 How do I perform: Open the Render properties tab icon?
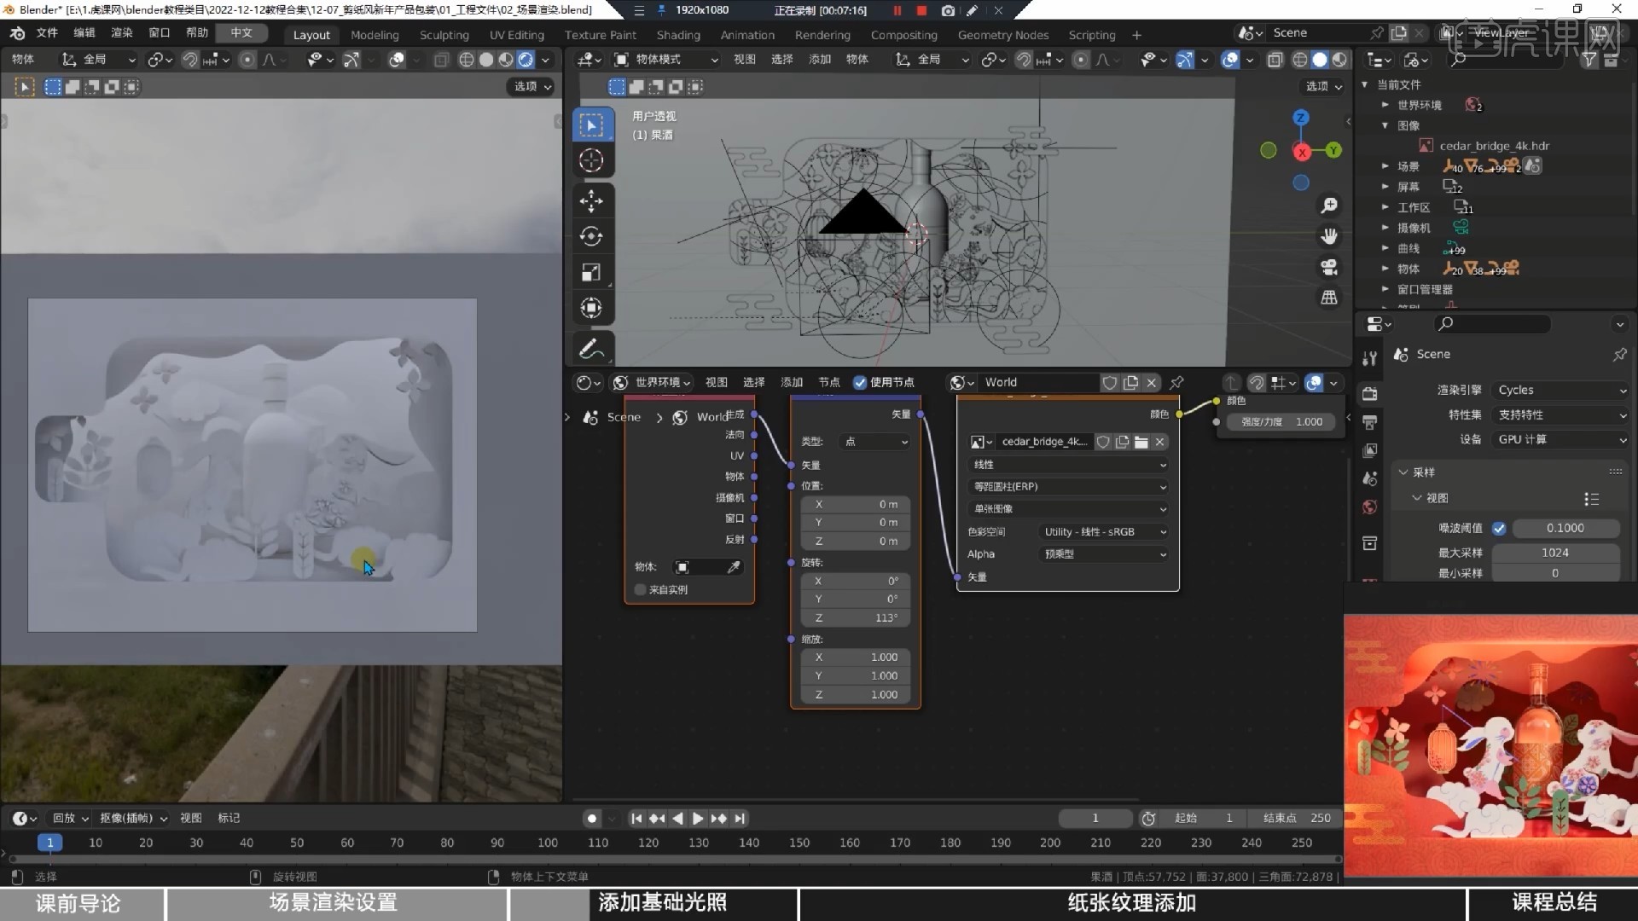1370,393
